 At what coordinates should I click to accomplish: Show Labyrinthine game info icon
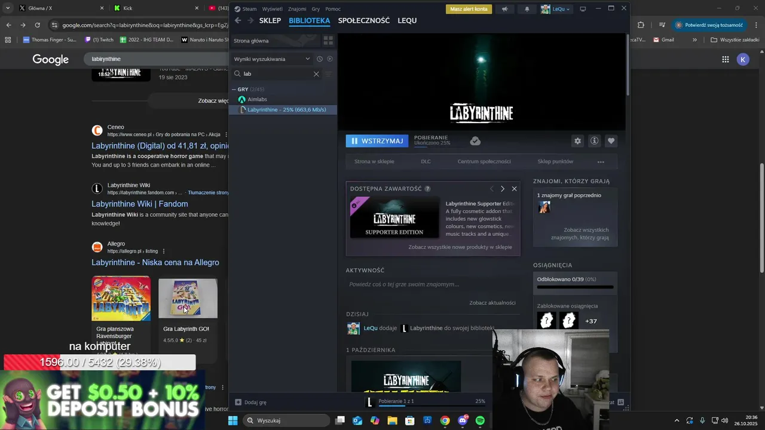click(594, 141)
